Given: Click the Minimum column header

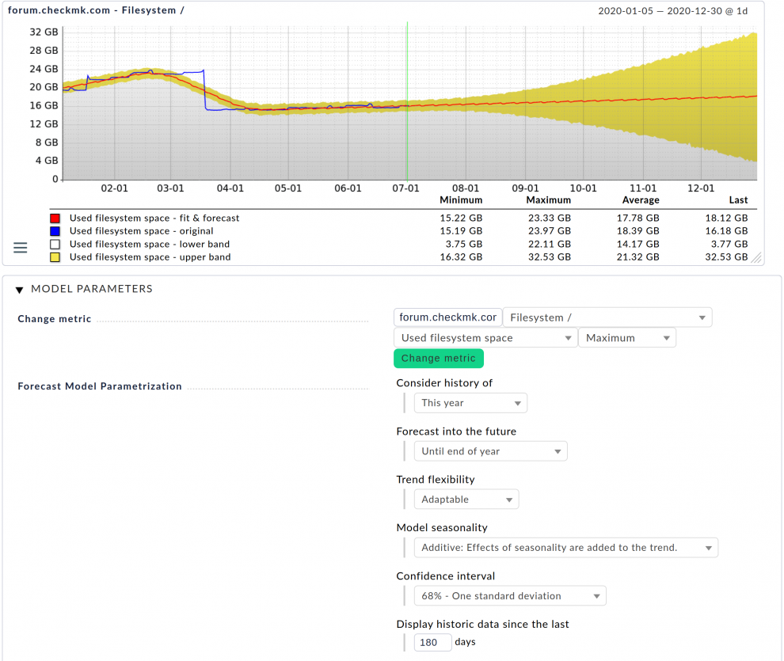Looking at the screenshot, I should point(461,199).
